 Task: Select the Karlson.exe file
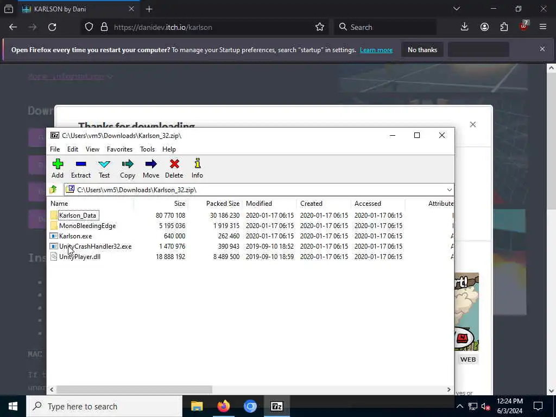(75, 236)
